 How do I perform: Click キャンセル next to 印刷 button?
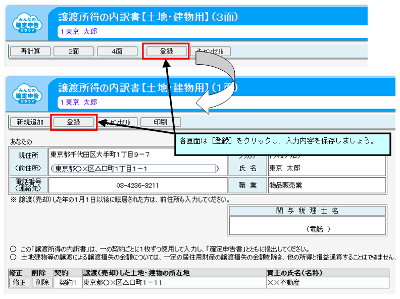click(117, 122)
